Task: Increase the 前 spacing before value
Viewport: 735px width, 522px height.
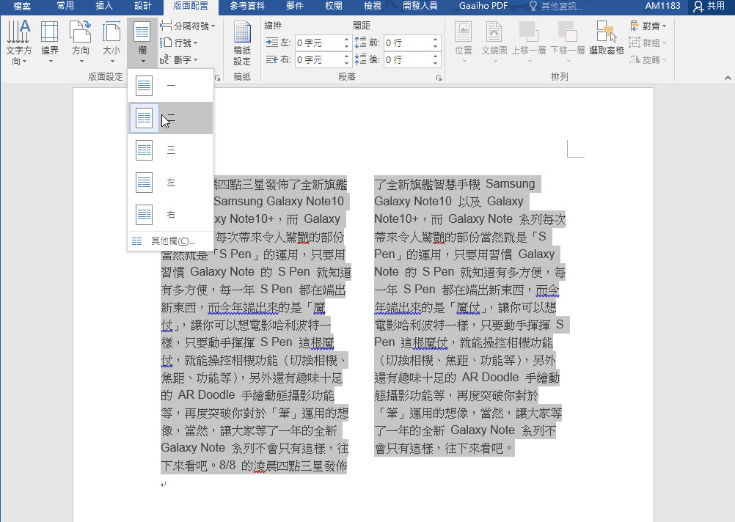Action: coord(436,40)
